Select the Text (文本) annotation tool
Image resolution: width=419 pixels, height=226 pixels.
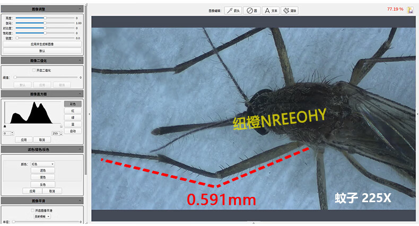pos(270,11)
